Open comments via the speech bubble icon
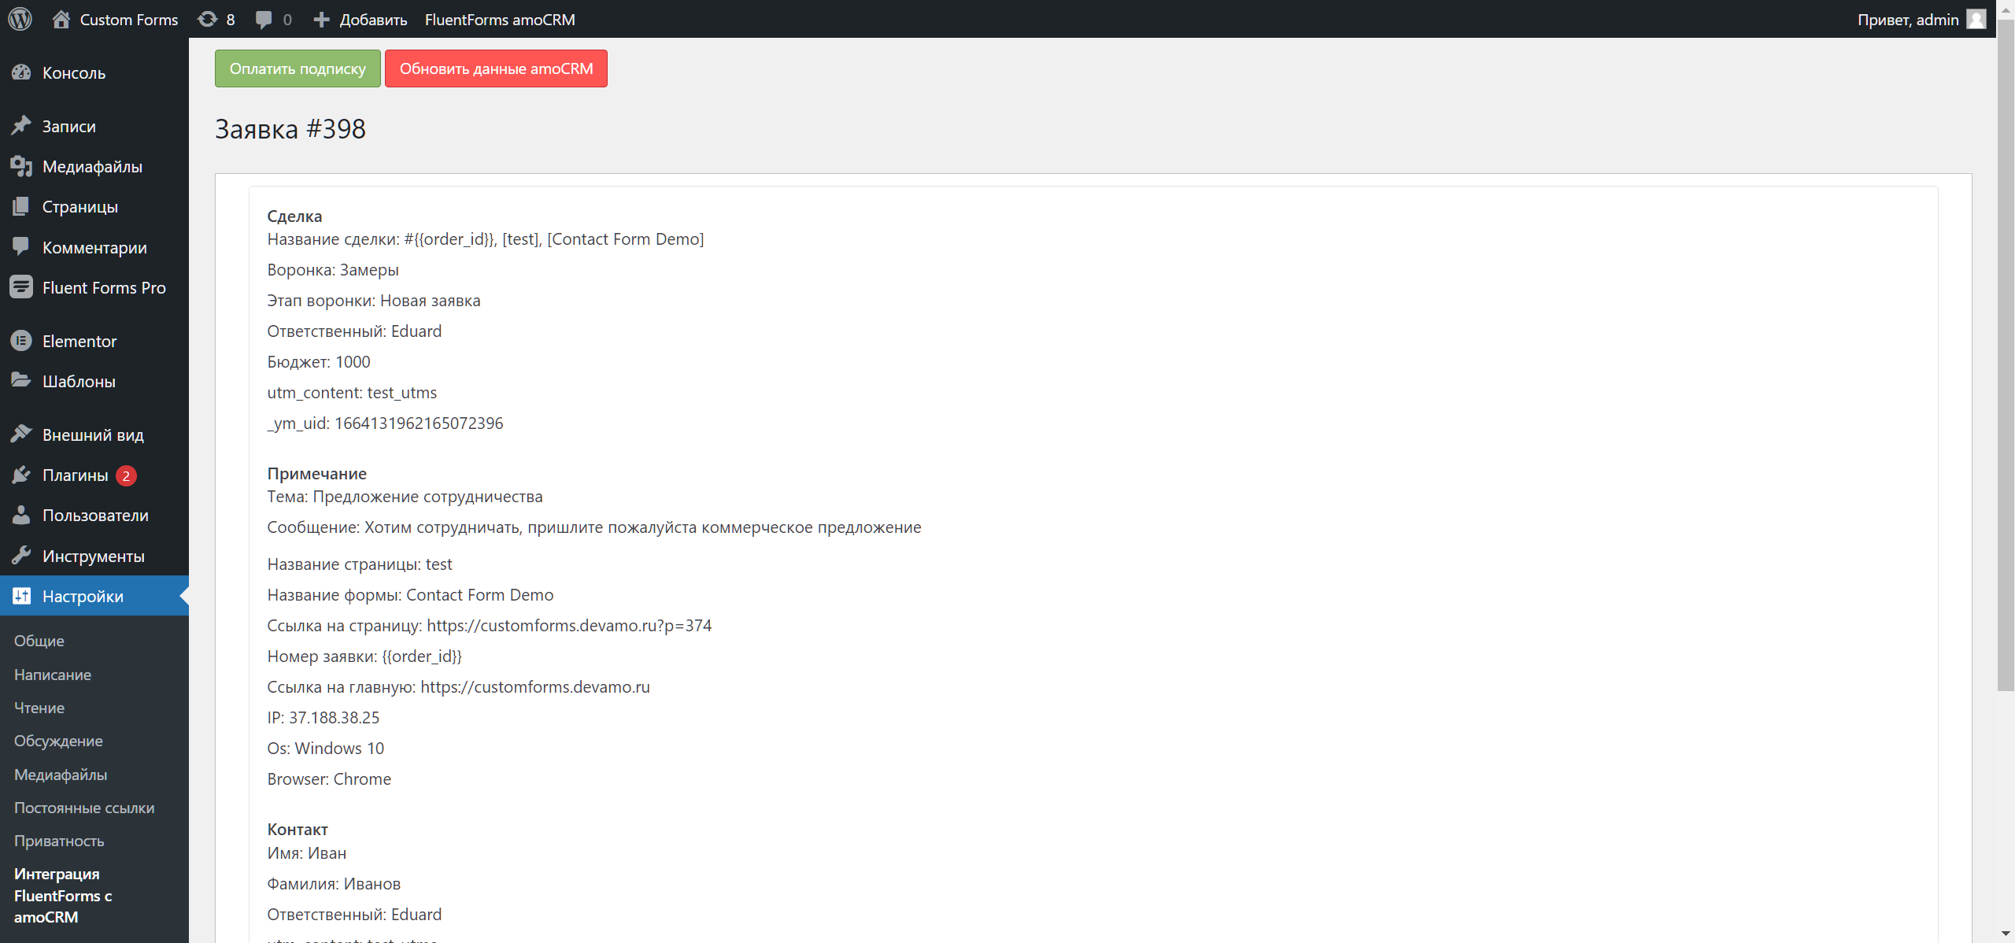 click(x=264, y=19)
